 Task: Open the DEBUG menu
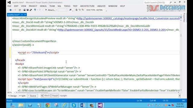pyautogui.click(x=43, y=6)
